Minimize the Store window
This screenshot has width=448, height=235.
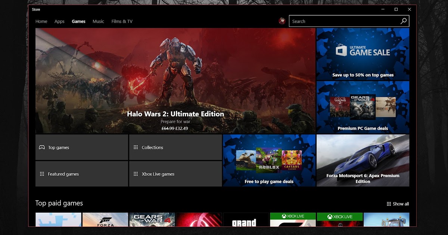tap(383, 9)
